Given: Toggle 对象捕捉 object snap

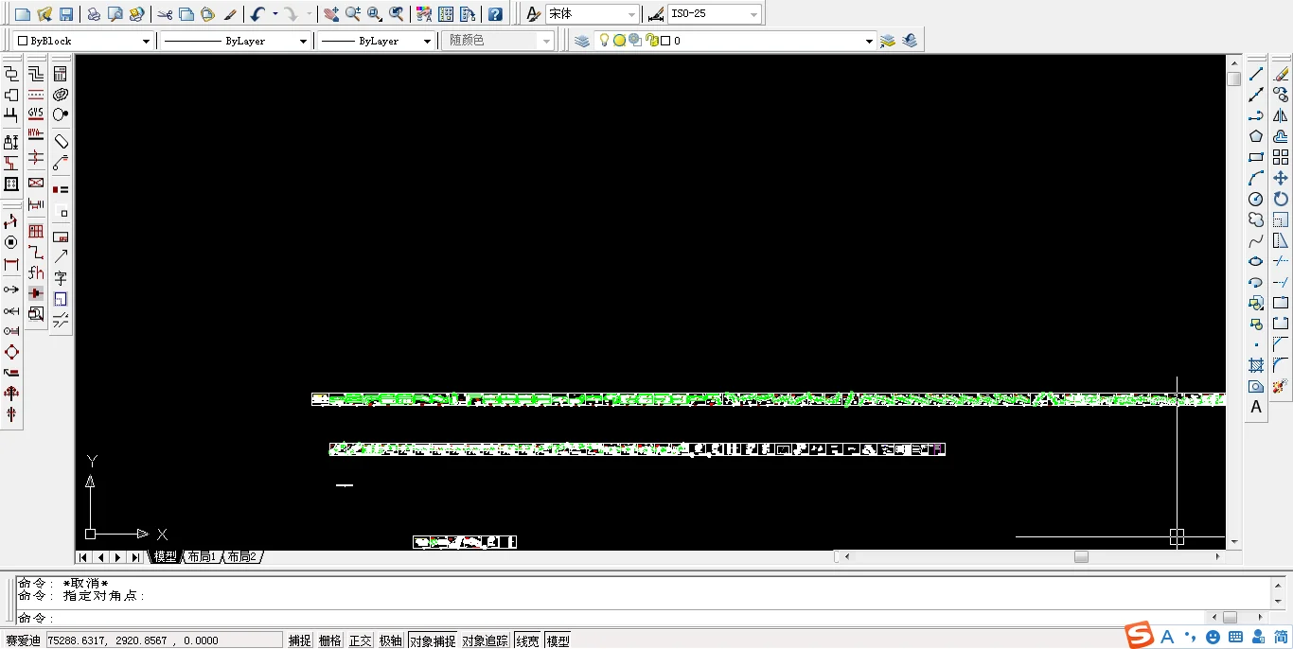Looking at the screenshot, I should click(x=433, y=640).
